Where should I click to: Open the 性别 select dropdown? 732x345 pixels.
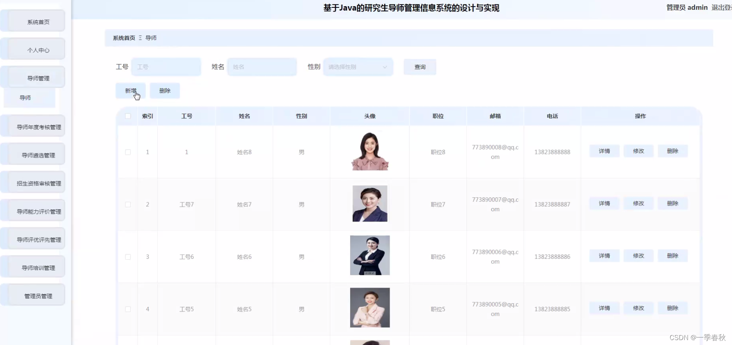[358, 67]
